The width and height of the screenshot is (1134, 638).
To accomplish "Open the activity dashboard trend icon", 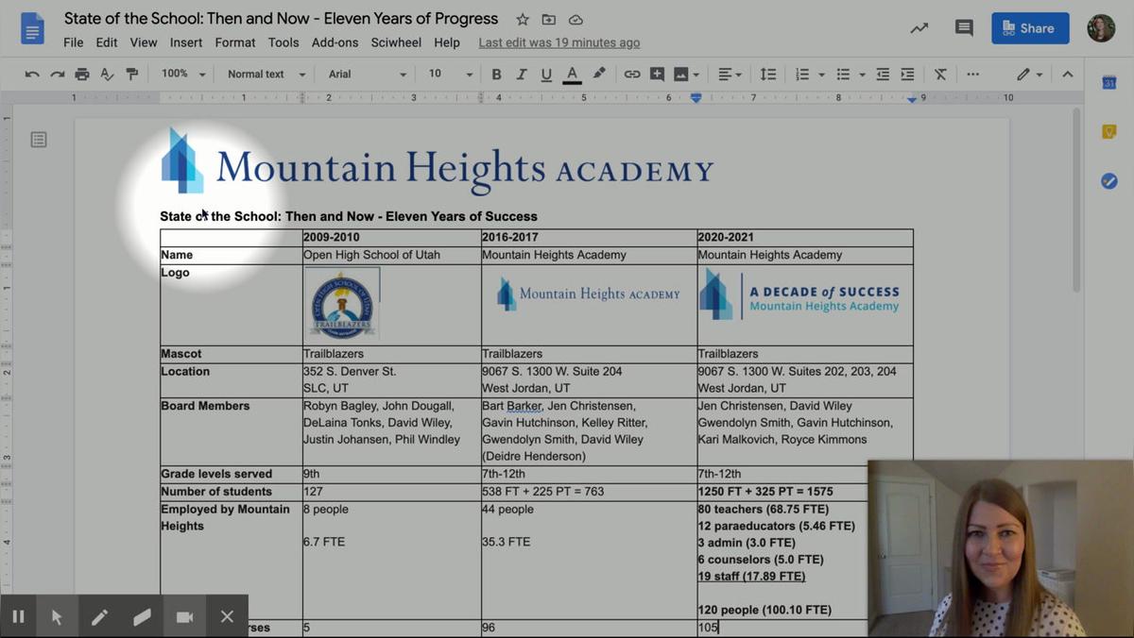I will click(x=919, y=28).
